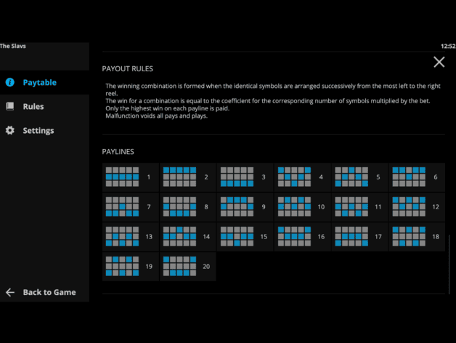Select payline 3 diagram
This screenshot has width=456, height=343.
pyautogui.click(x=237, y=177)
